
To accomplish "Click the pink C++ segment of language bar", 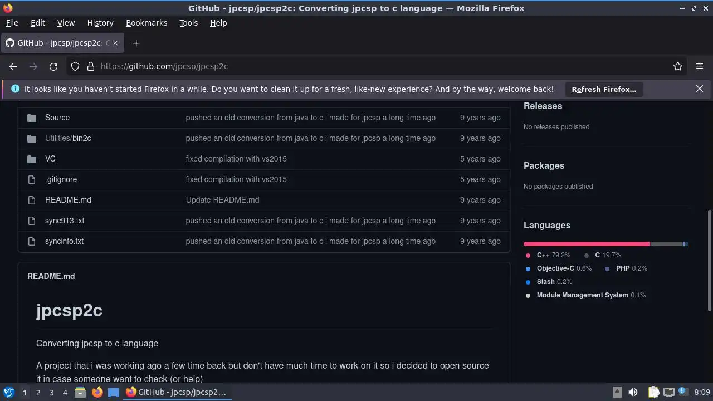I will tap(587, 244).
